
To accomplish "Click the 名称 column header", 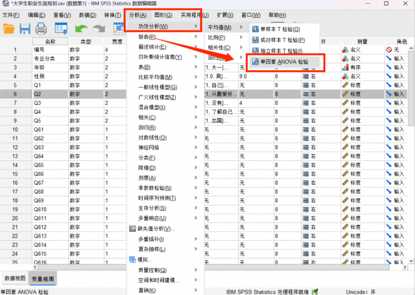I will (x=50, y=41).
